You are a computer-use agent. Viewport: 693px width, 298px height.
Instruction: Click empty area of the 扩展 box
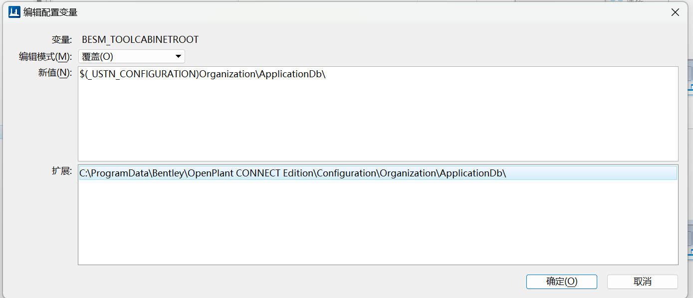pyautogui.click(x=377, y=224)
